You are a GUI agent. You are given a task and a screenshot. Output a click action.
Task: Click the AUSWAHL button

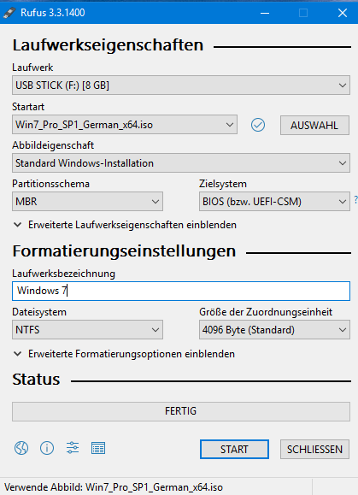[314, 126]
